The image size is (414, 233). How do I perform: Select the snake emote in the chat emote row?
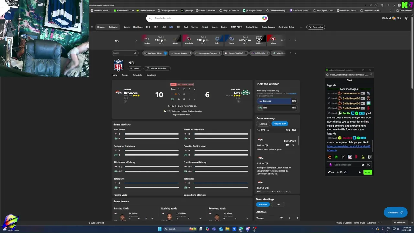coord(363,157)
